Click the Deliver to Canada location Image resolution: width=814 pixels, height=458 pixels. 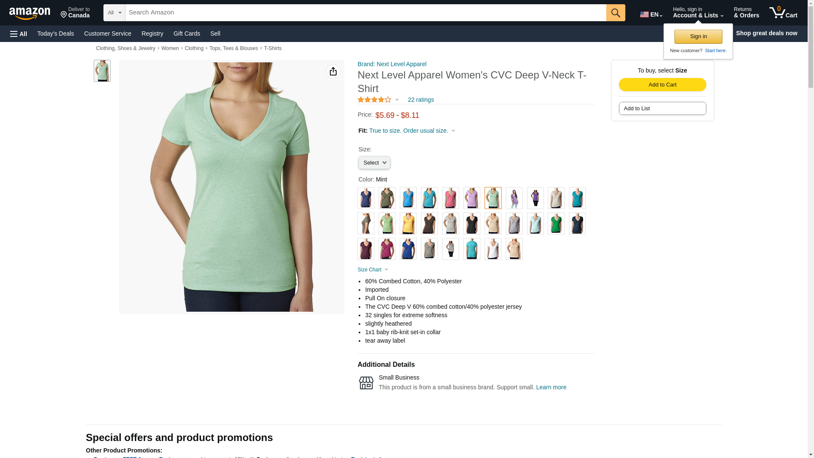(75, 13)
